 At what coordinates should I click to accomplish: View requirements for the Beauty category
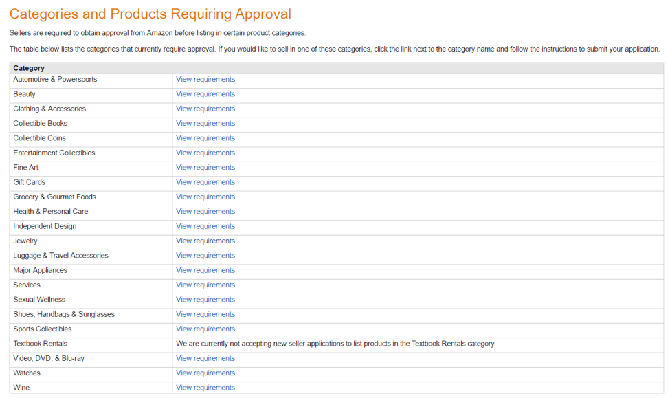(205, 93)
